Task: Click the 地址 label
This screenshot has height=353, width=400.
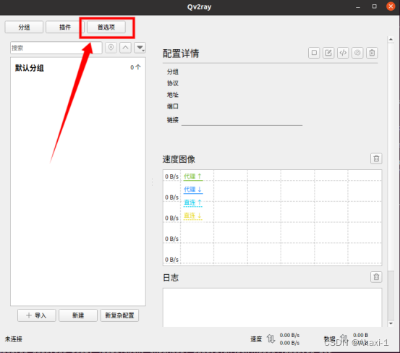Action: pos(173,95)
